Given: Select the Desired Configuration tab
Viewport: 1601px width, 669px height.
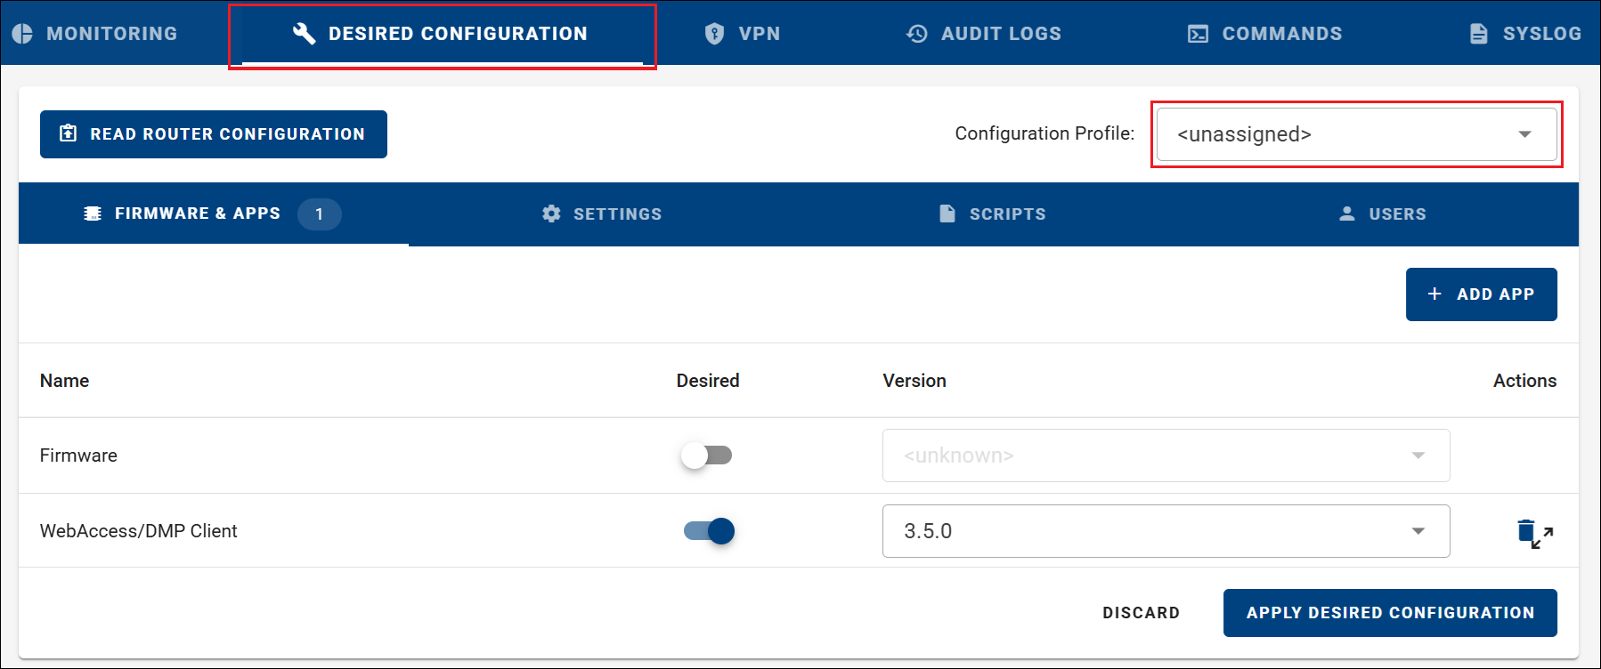Looking at the screenshot, I should pyautogui.click(x=442, y=34).
